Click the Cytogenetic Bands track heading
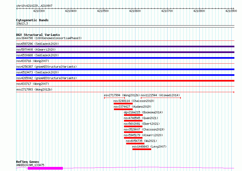The width and height of the screenshot is (242, 171). coord(32,20)
